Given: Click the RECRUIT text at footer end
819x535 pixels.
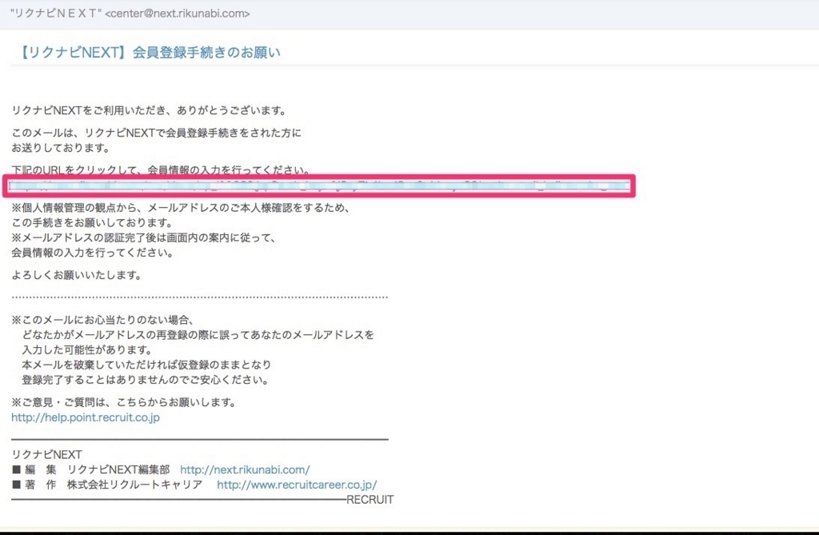Looking at the screenshot, I should pos(370,500).
